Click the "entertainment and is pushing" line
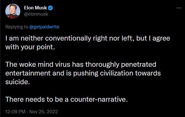The image size is (185, 117). (x=83, y=73)
